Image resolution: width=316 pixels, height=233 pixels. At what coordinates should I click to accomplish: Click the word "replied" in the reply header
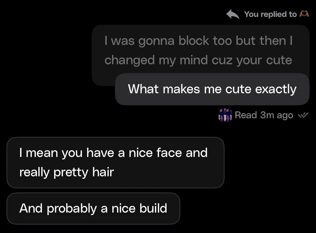273,14
